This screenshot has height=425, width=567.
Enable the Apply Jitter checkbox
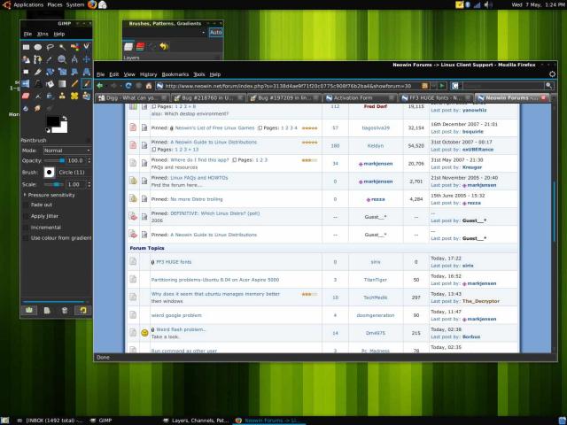(x=26, y=216)
